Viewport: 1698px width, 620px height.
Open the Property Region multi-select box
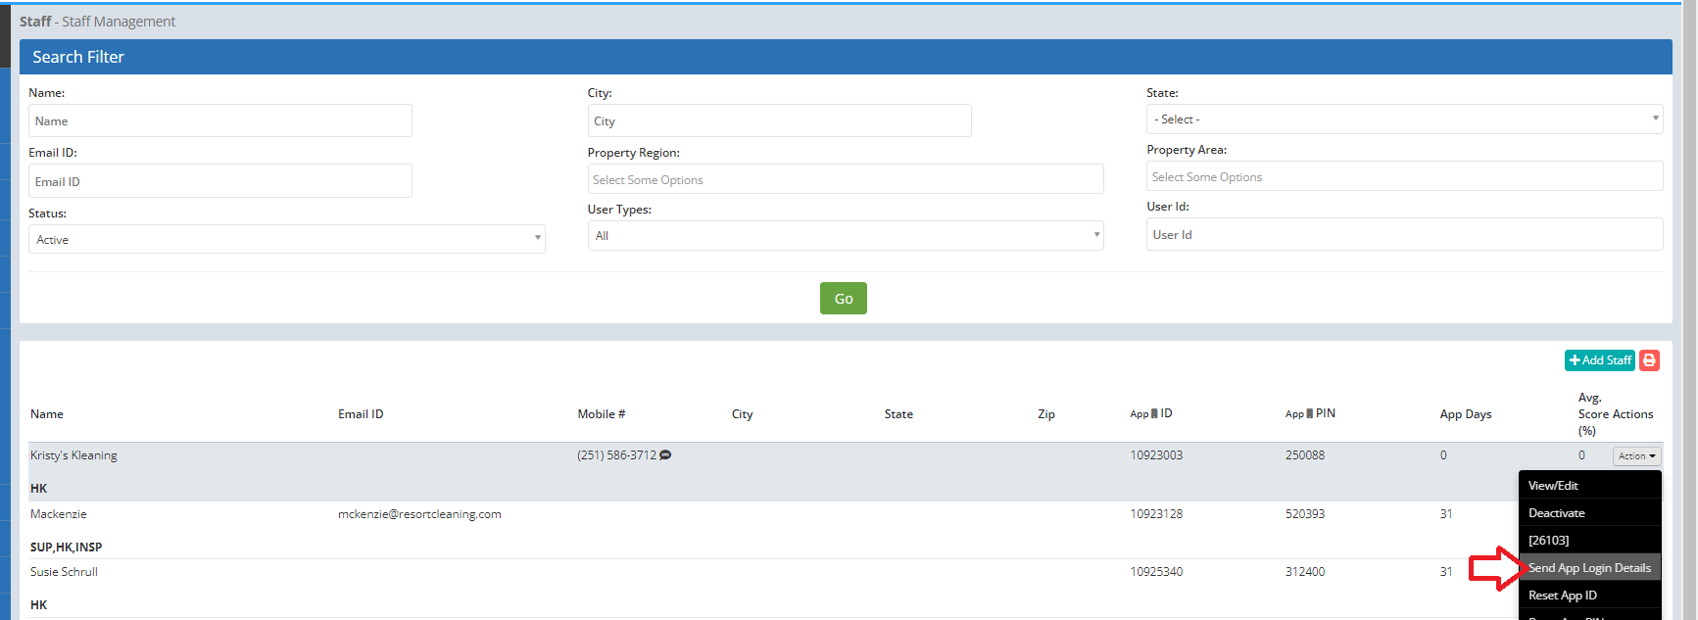pos(845,180)
